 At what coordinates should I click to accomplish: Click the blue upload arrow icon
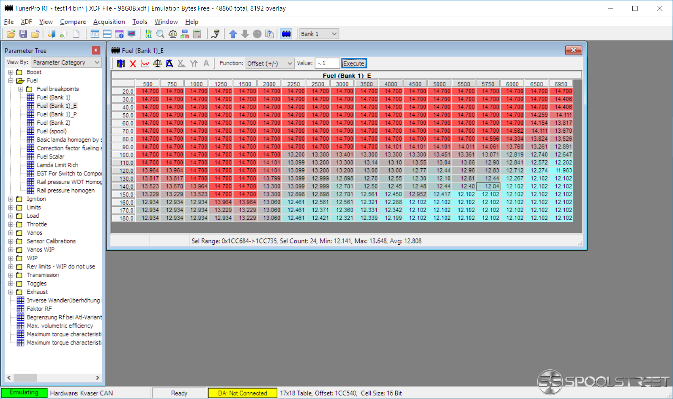click(x=233, y=34)
